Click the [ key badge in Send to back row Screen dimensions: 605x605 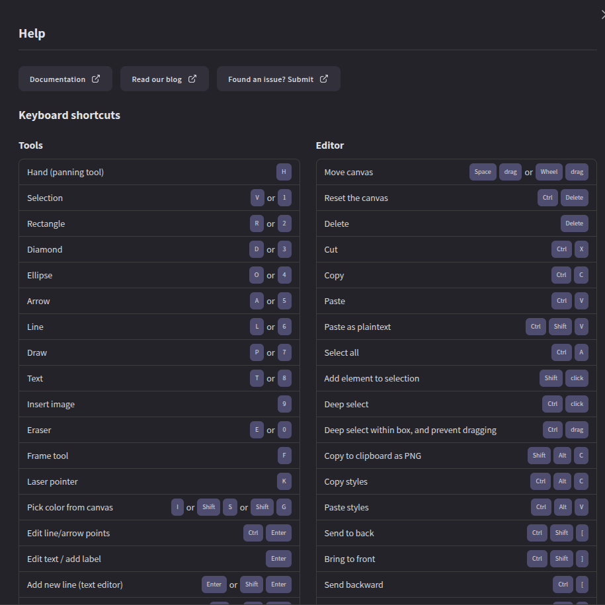(582, 533)
